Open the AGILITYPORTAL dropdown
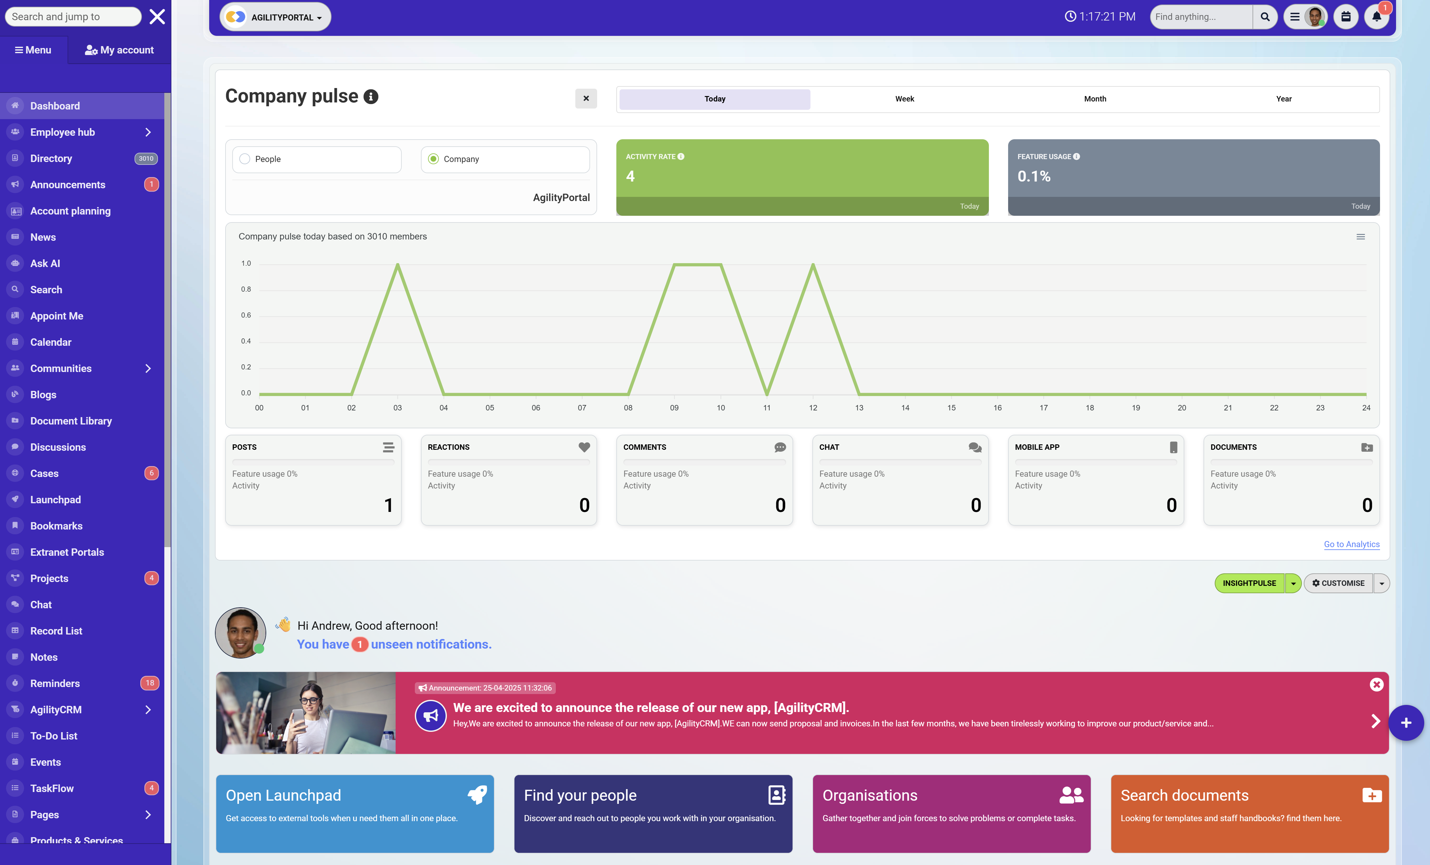 (x=275, y=17)
